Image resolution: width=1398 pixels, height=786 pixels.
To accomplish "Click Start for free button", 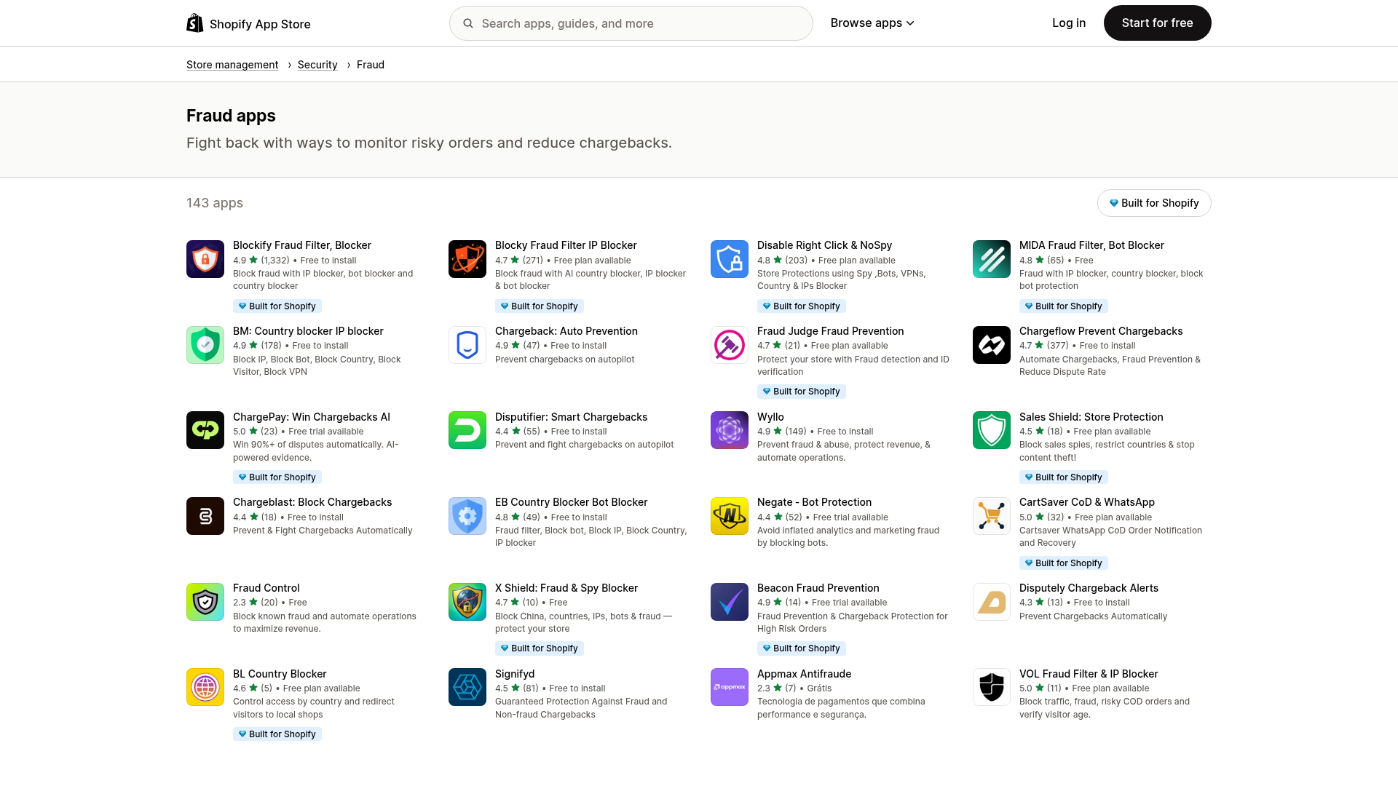I will pyautogui.click(x=1157, y=23).
